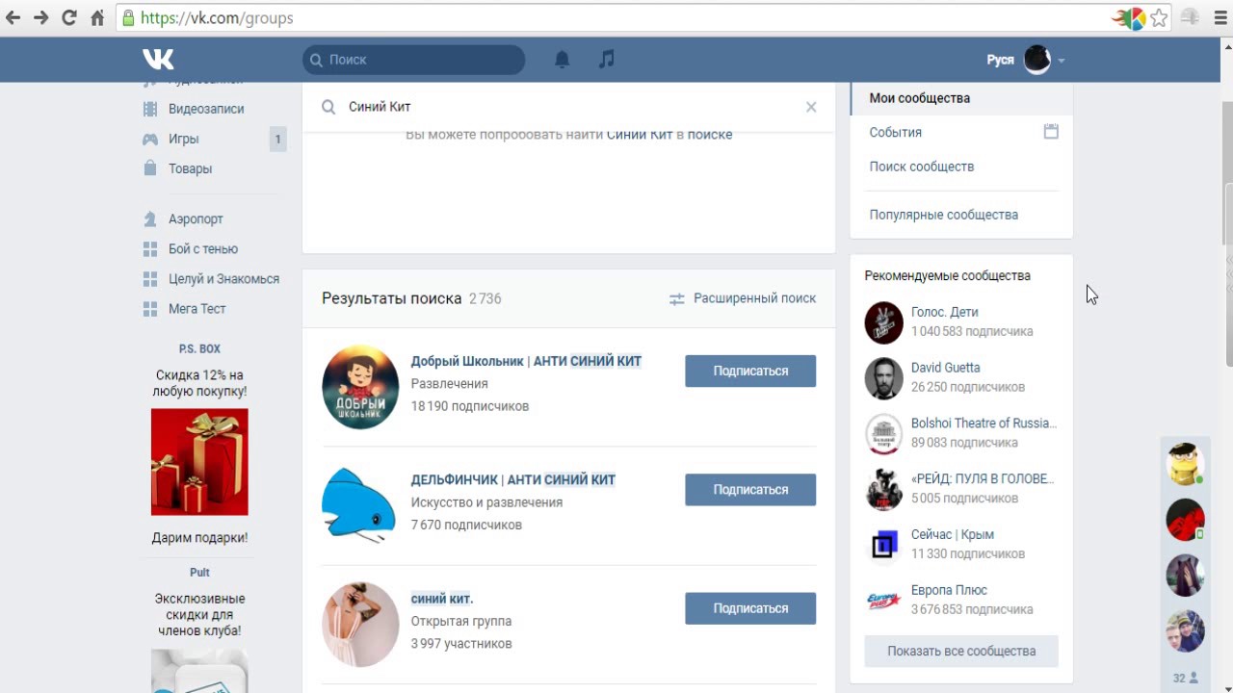Open Расширенный поиск settings
Image resolution: width=1233 pixels, height=693 pixels.
coord(743,298)
